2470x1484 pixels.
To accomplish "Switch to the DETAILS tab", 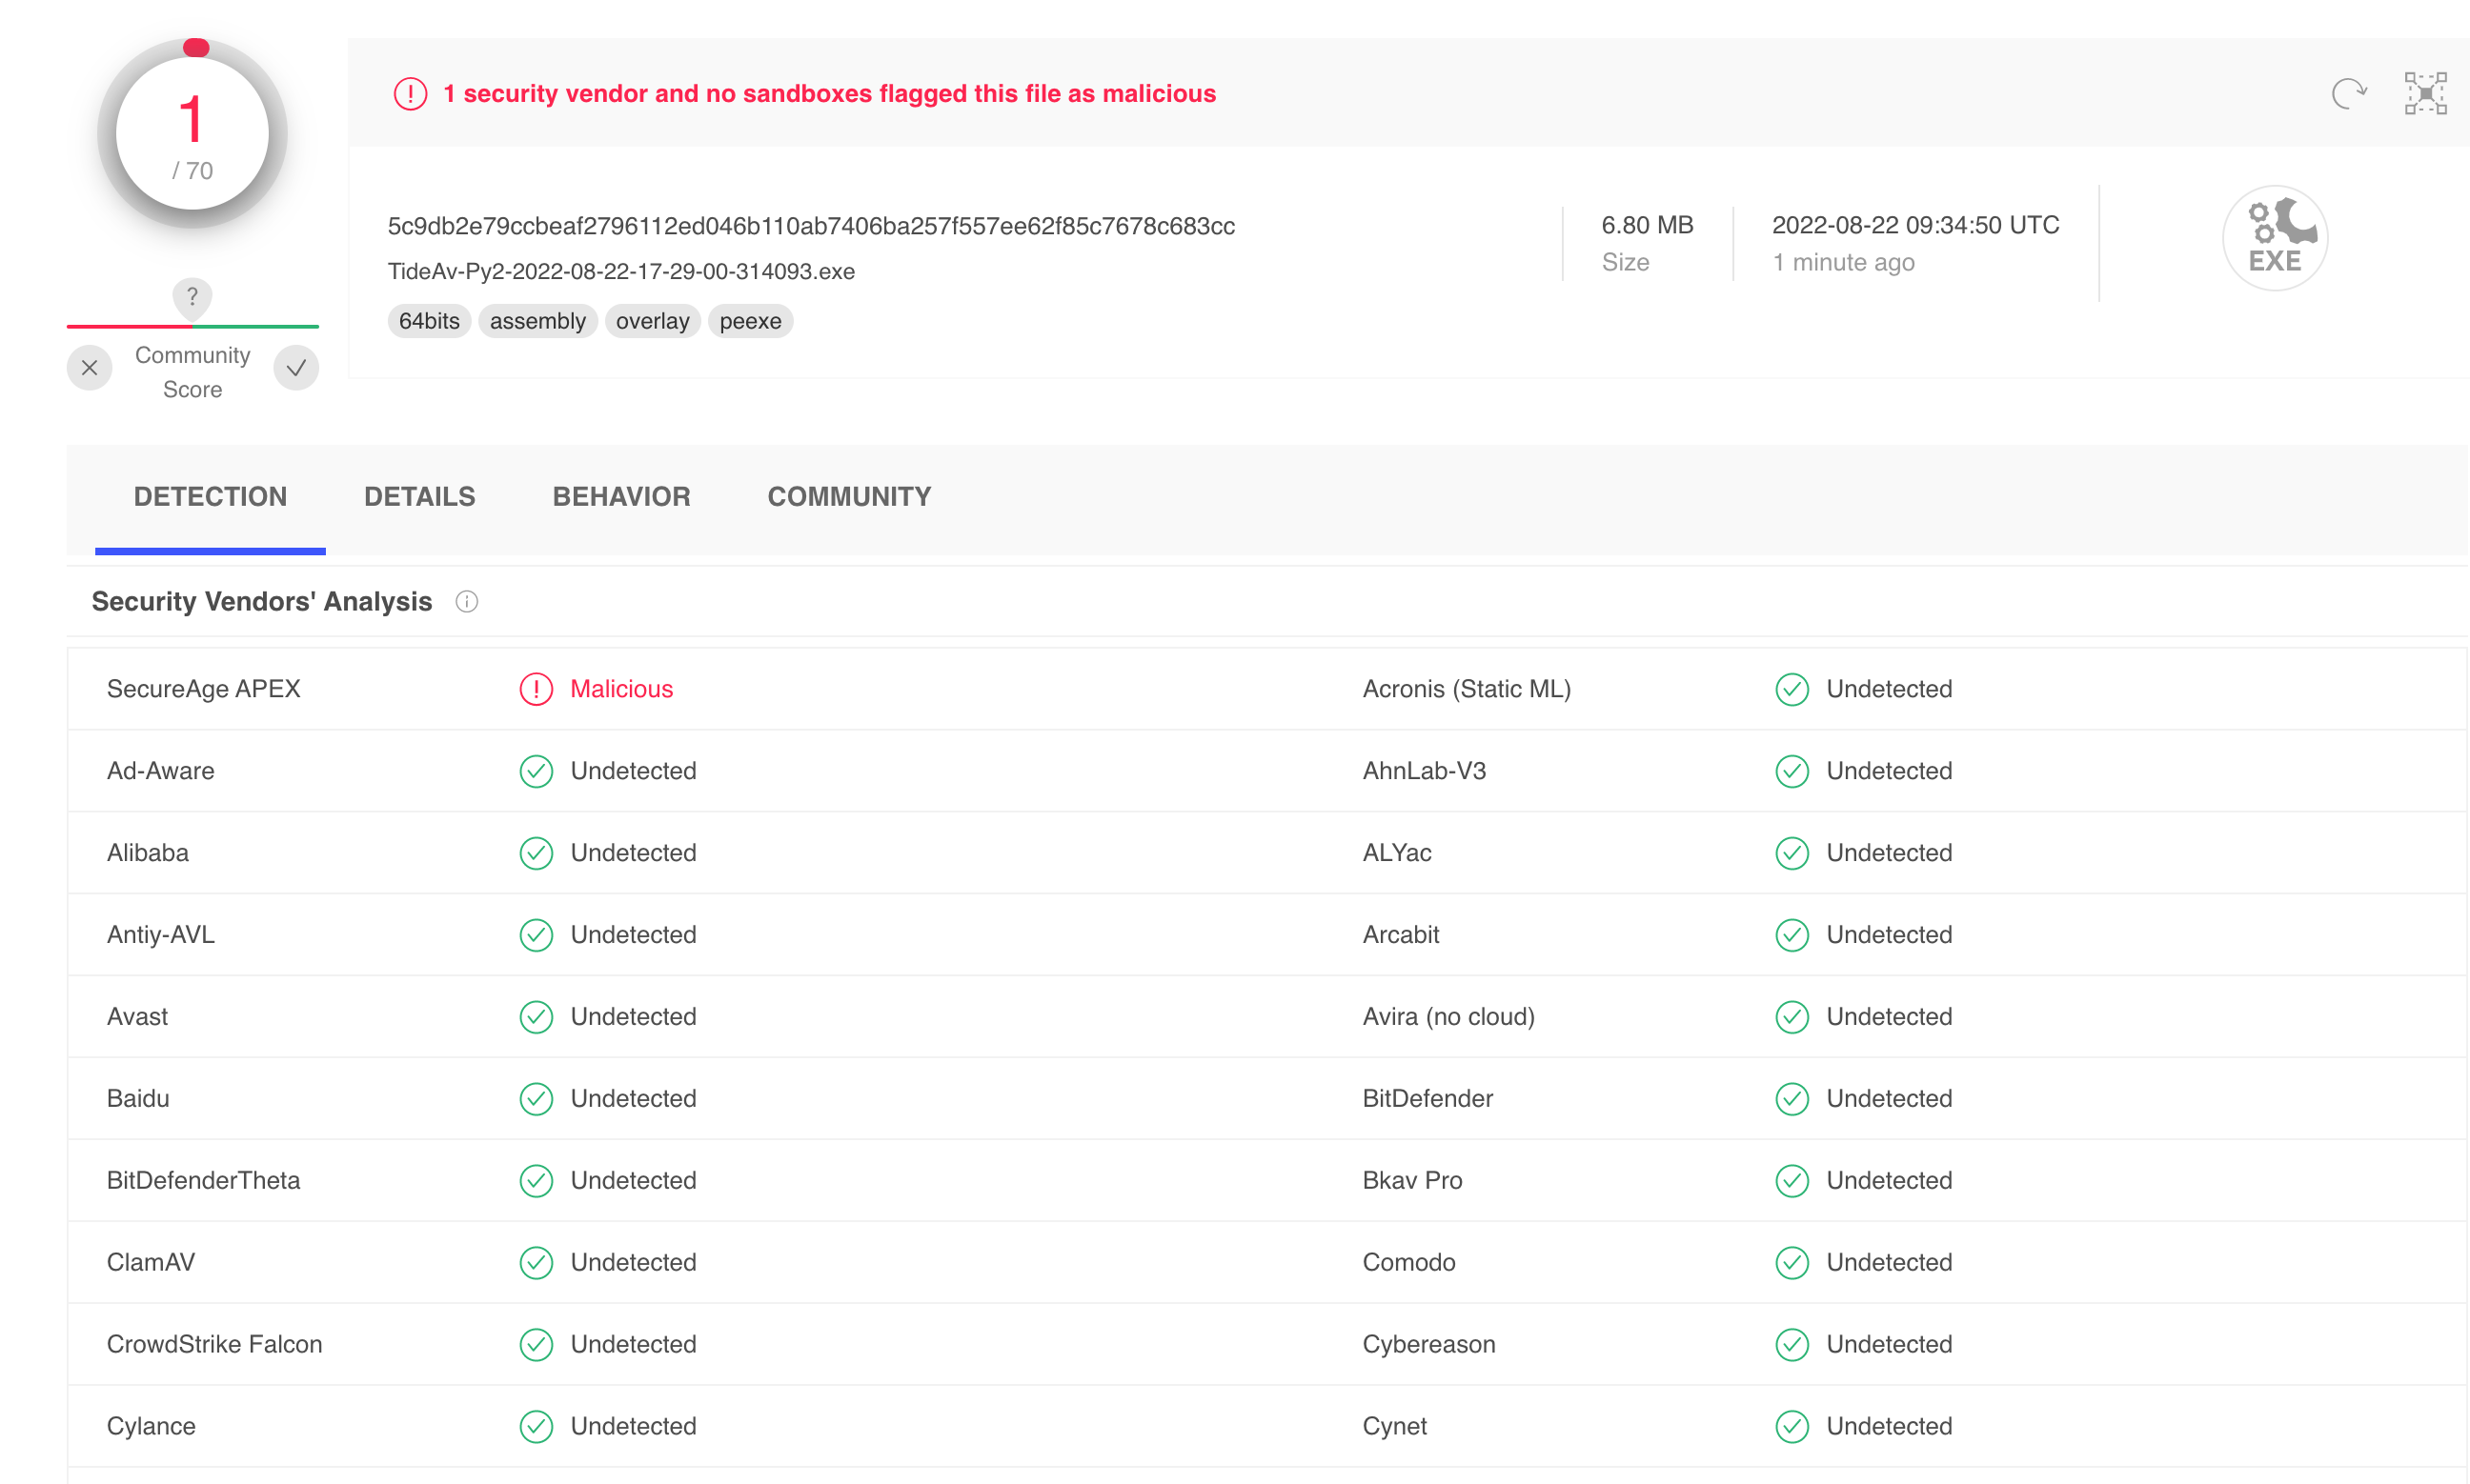I will (419, 497).
